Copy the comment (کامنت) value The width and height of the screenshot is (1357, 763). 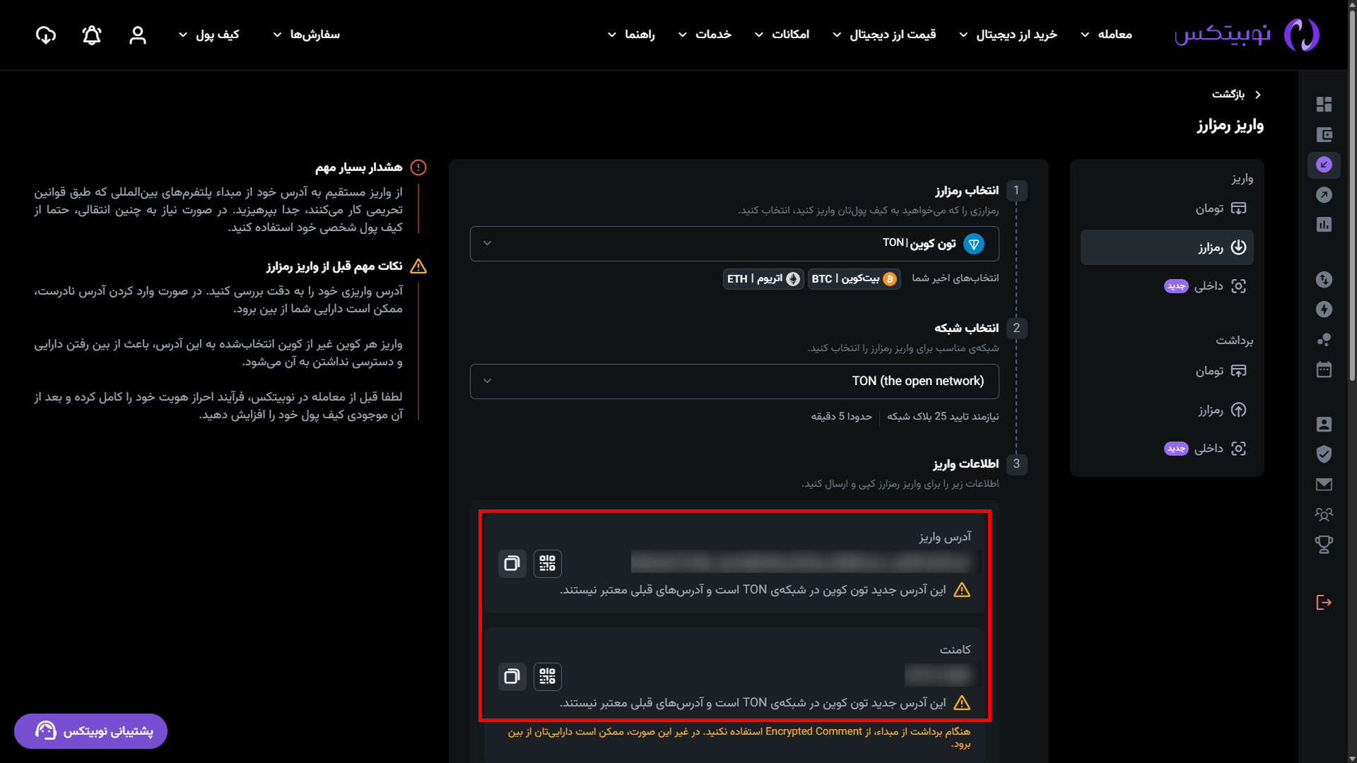click(512, 676)
